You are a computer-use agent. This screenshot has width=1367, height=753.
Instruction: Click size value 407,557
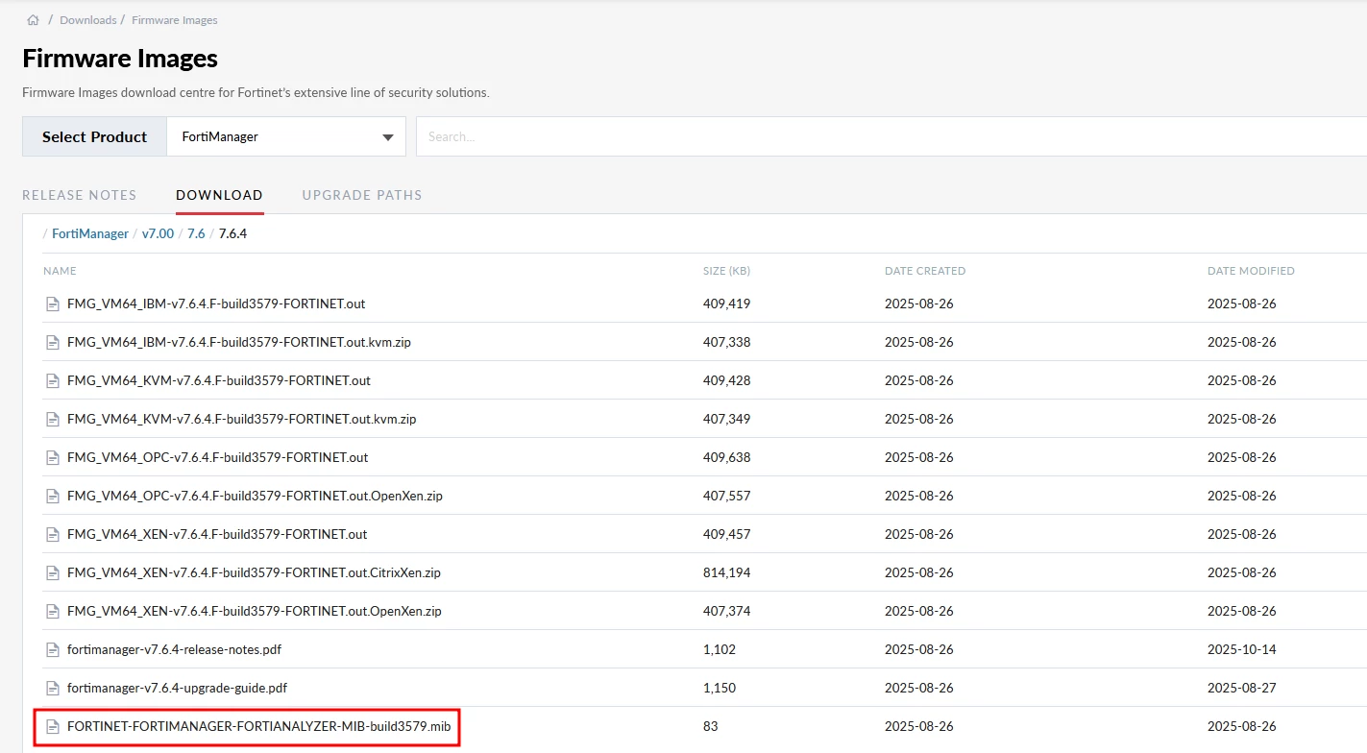(726, 496)
